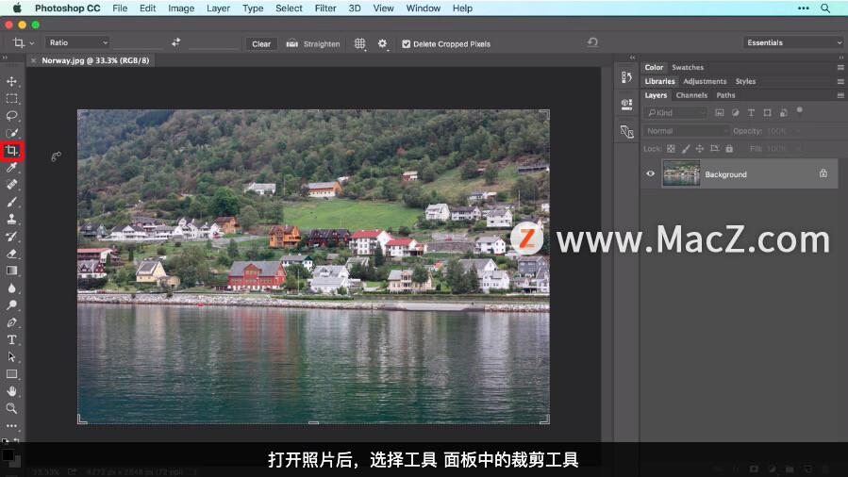Screen dimensions: 848x477
Task: Open the Window menu
Action: (424, 8)
